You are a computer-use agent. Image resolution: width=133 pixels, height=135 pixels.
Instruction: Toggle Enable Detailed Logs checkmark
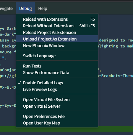coord(57,83)
